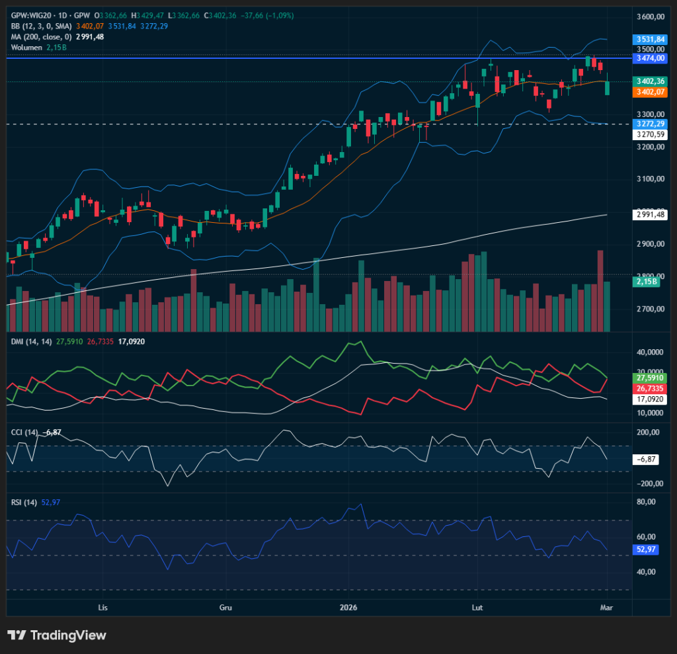Select the RSI (14) indicator label

(23, 503)
